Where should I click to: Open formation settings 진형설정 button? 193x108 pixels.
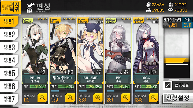click(178, 98)
